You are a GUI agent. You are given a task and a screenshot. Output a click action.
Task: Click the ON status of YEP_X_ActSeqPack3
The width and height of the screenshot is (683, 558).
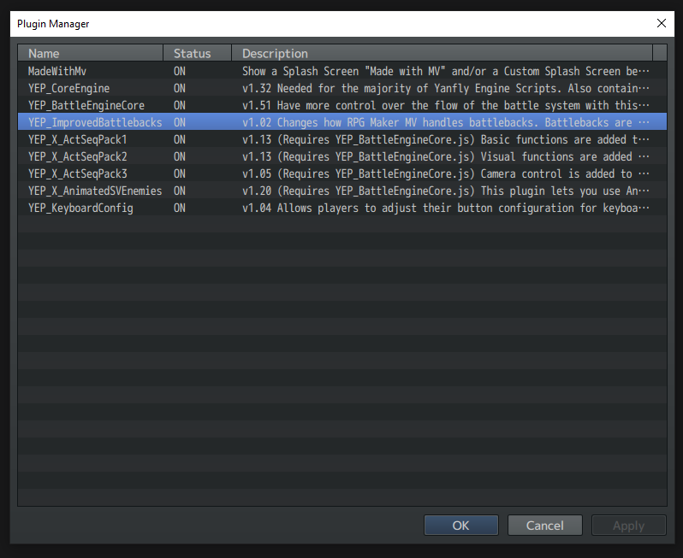(x=180, y=173)
